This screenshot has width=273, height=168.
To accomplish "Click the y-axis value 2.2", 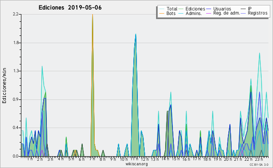I will pos(15,14).
